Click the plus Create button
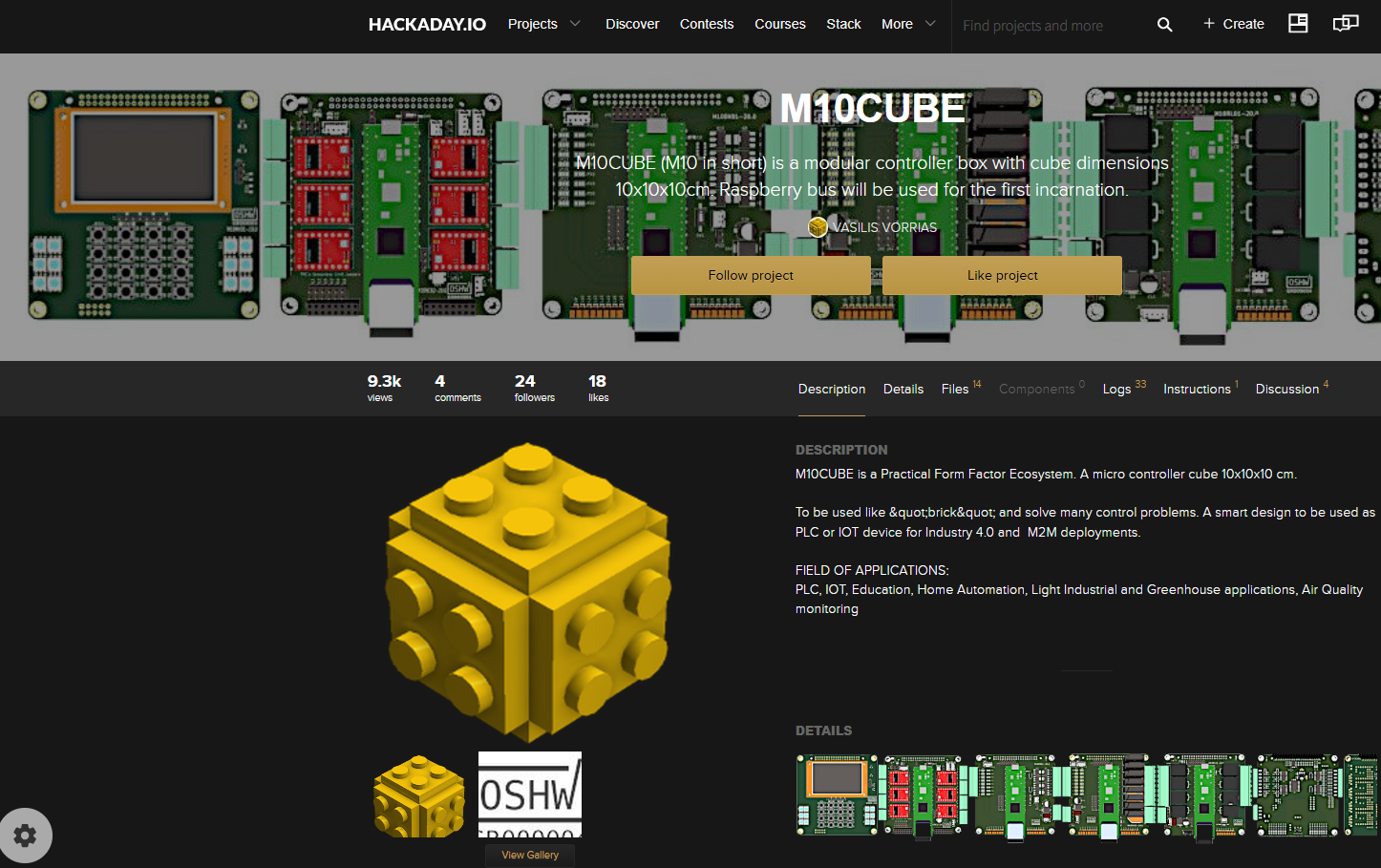The image size is (1381, 868). tap(1233, 24)
